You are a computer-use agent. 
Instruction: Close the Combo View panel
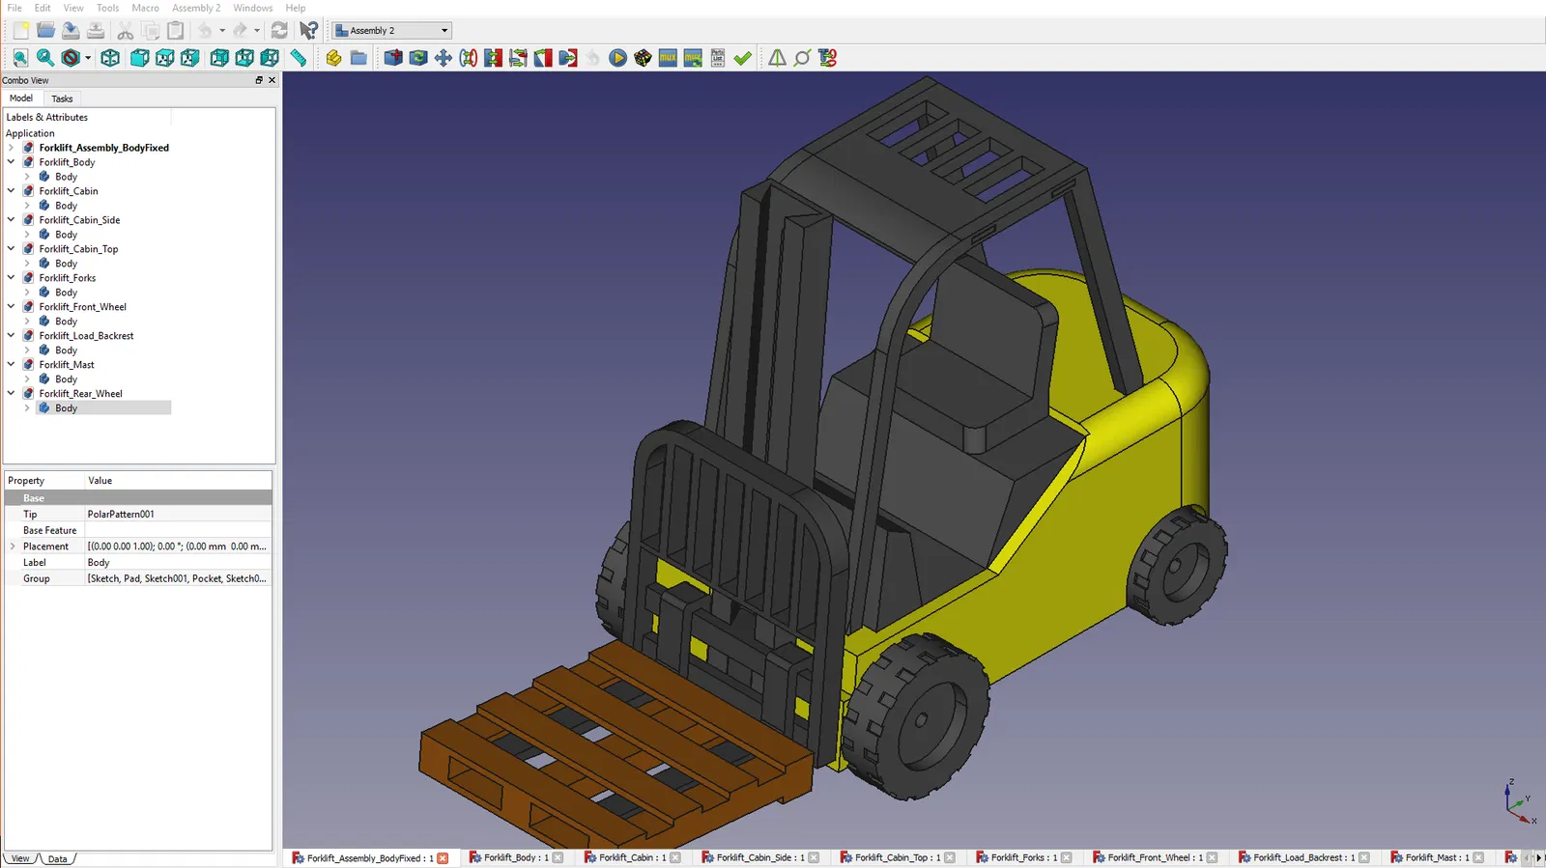click(272, 80)
